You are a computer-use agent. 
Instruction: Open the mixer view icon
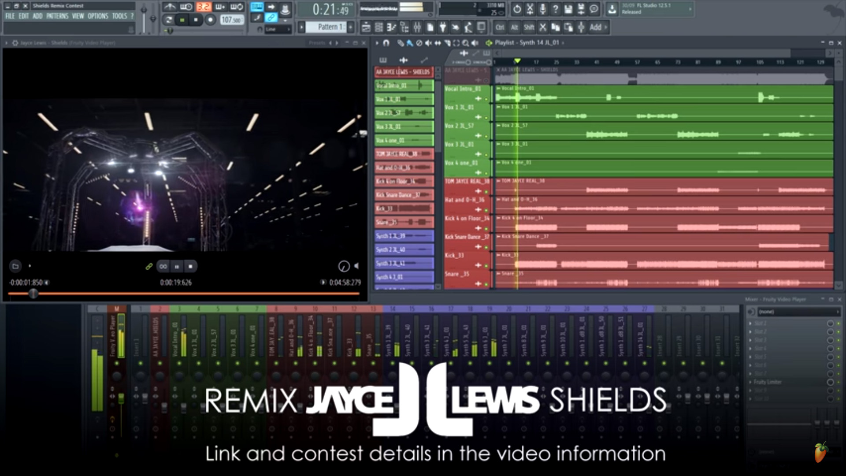click(417, 27)
